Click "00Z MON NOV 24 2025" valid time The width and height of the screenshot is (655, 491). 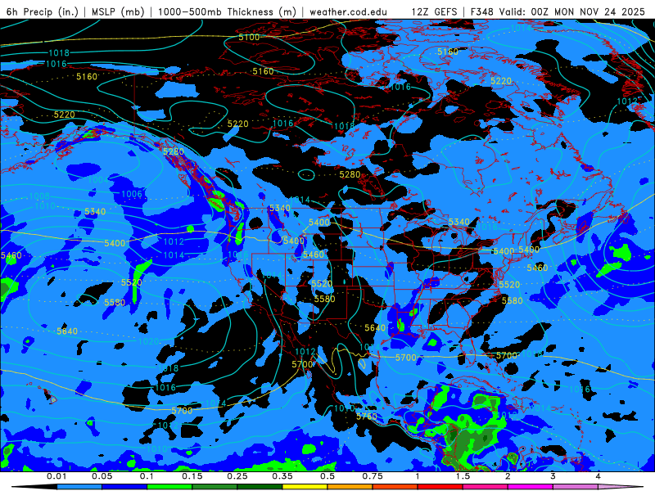pyautogui.click(x=588, y=11)
